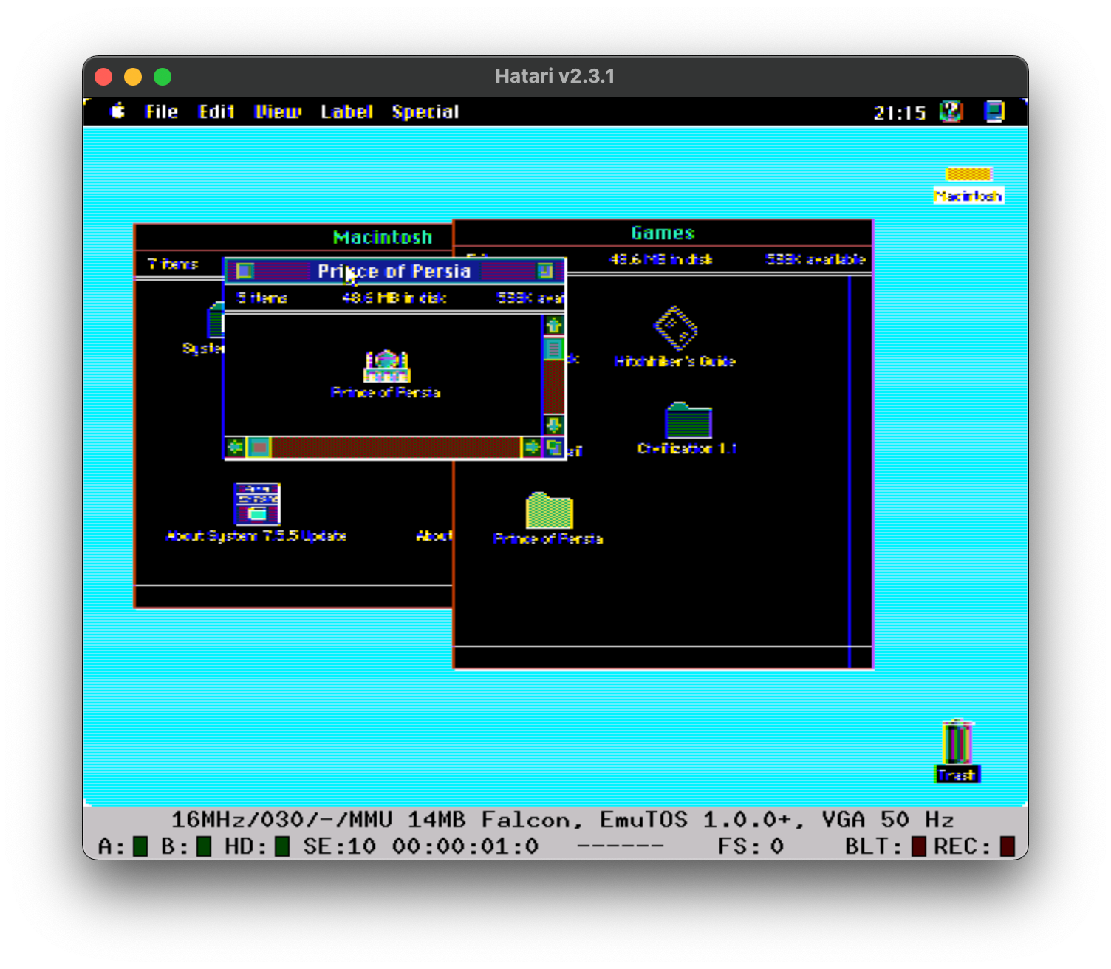Open the Help question-mark menu icon
Viewport: 1111px width, 969px height.
pyautogui.click(x=951, y=112)
